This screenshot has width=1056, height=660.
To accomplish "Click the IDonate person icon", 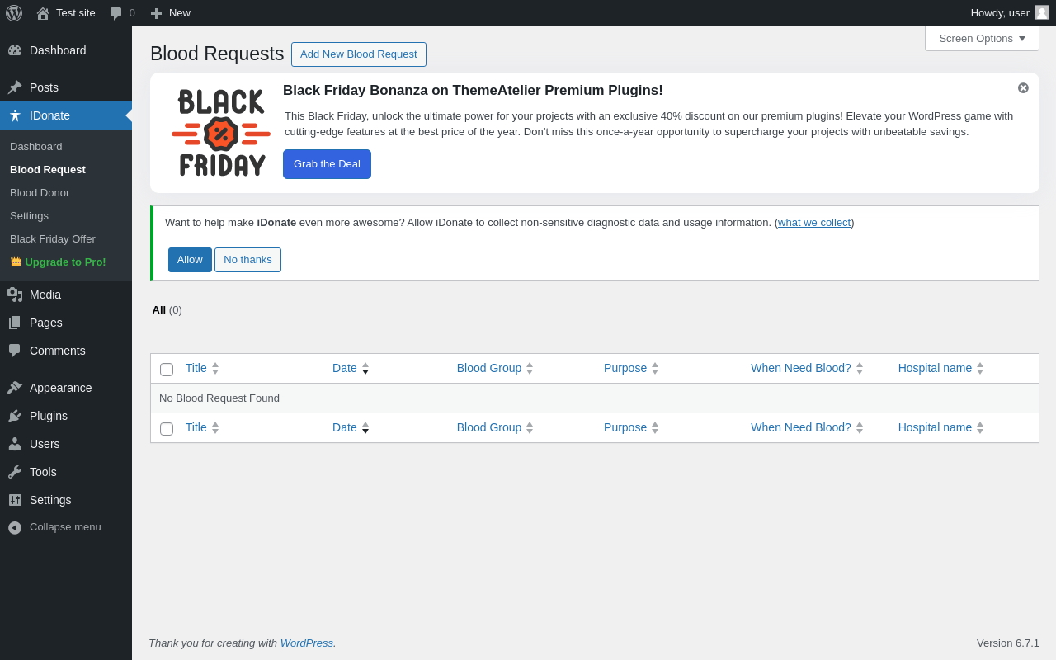I will point(15,115).
